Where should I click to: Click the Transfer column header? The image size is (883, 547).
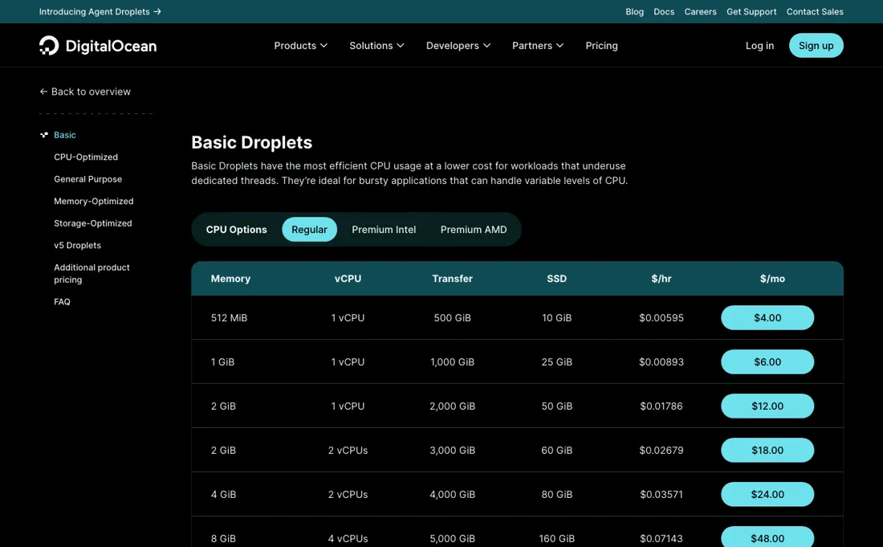click(452, 278)
